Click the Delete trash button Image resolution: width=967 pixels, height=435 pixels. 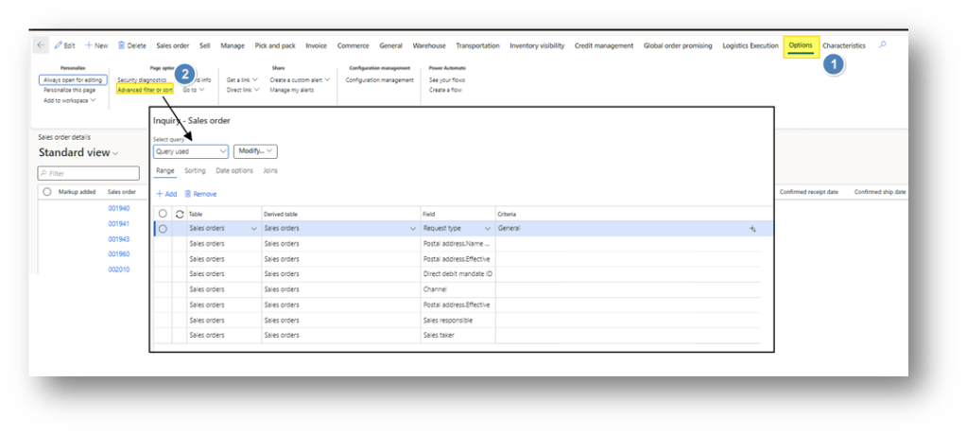[x=131, y=45]
